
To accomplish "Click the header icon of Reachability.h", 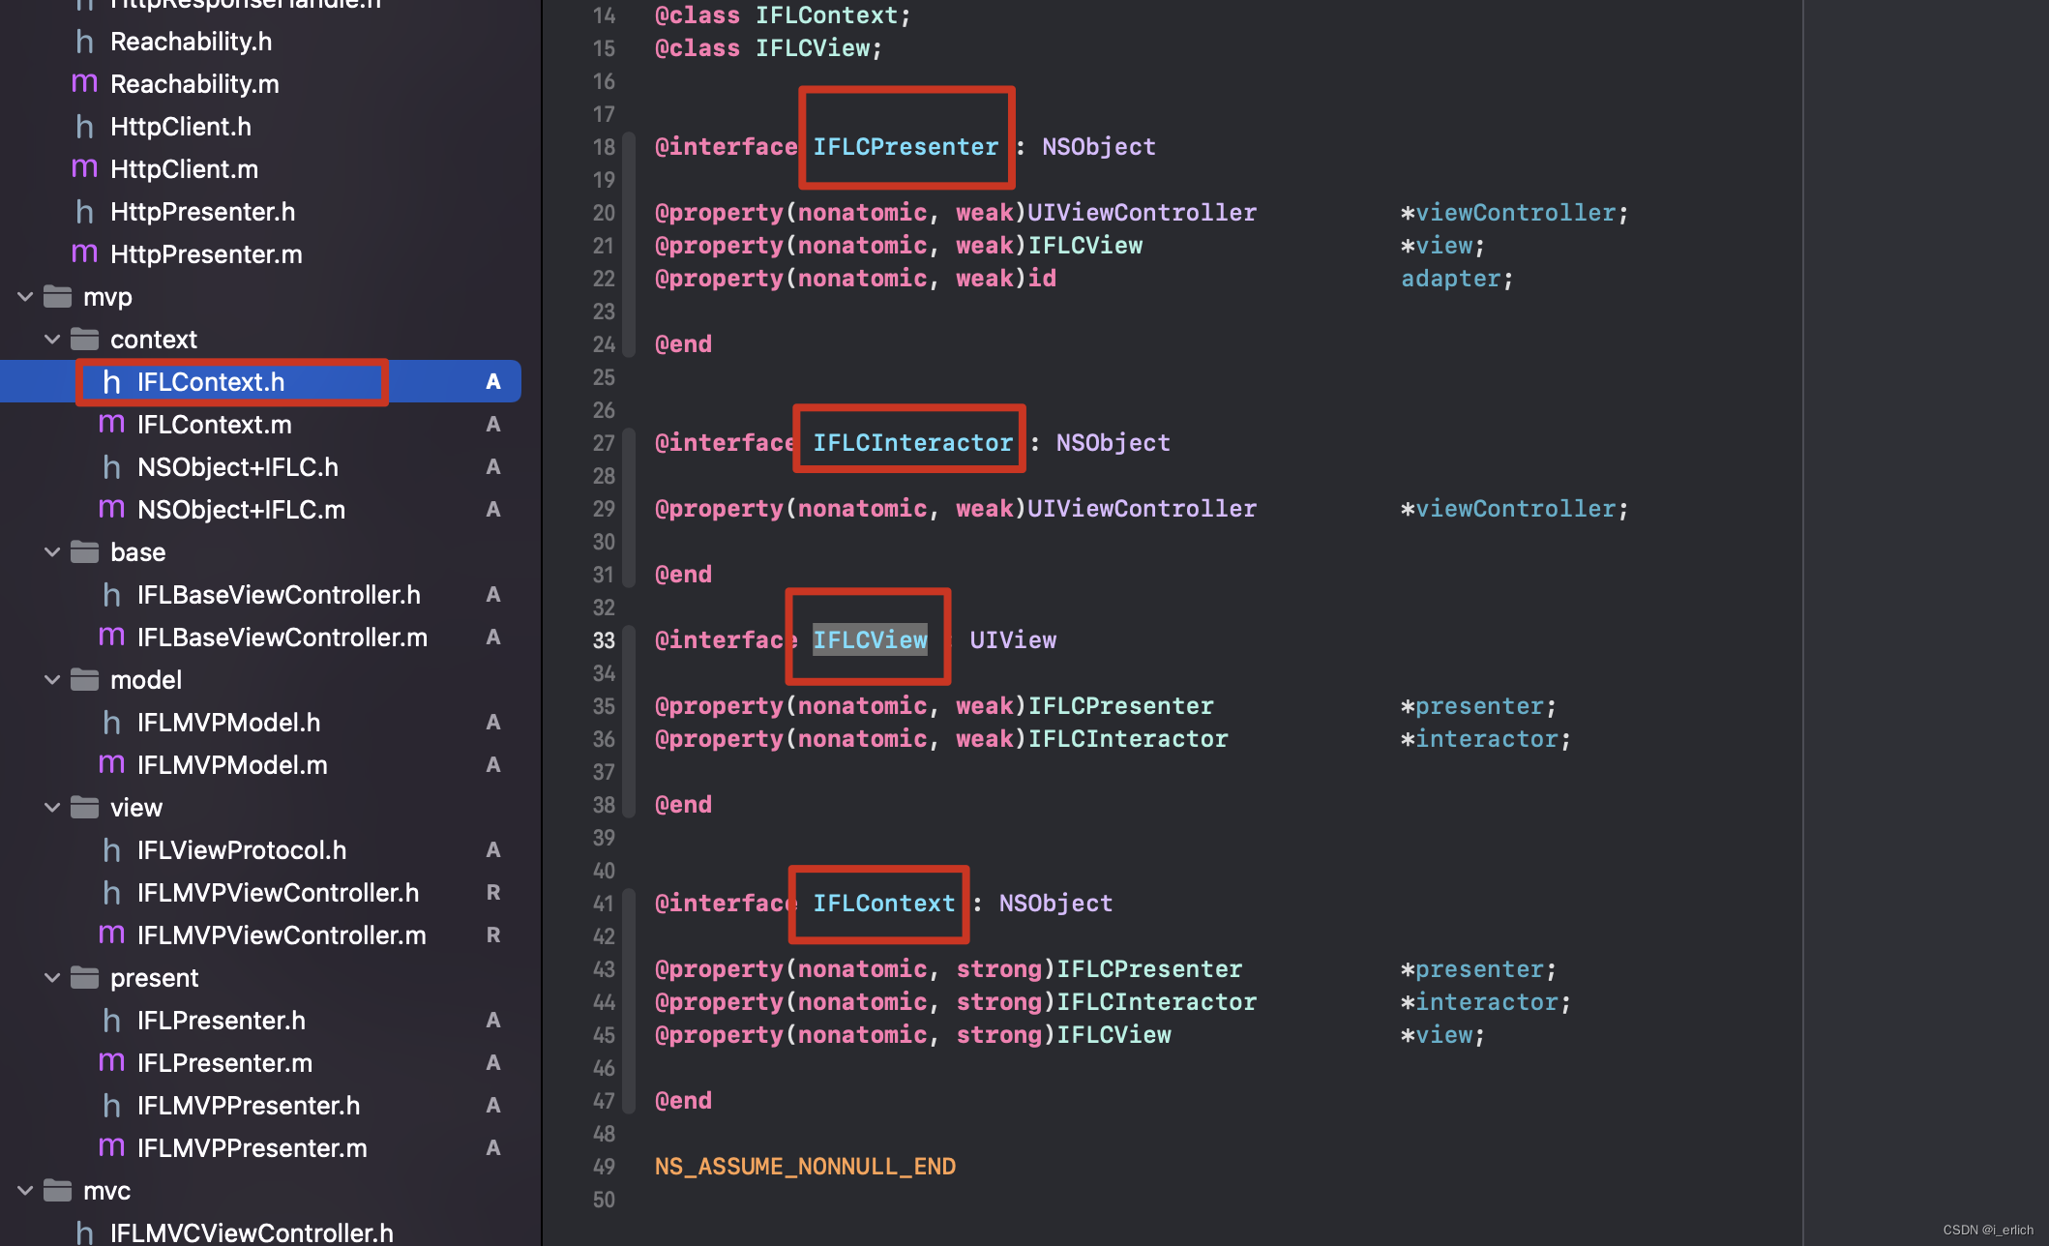I will coord(85,42).
